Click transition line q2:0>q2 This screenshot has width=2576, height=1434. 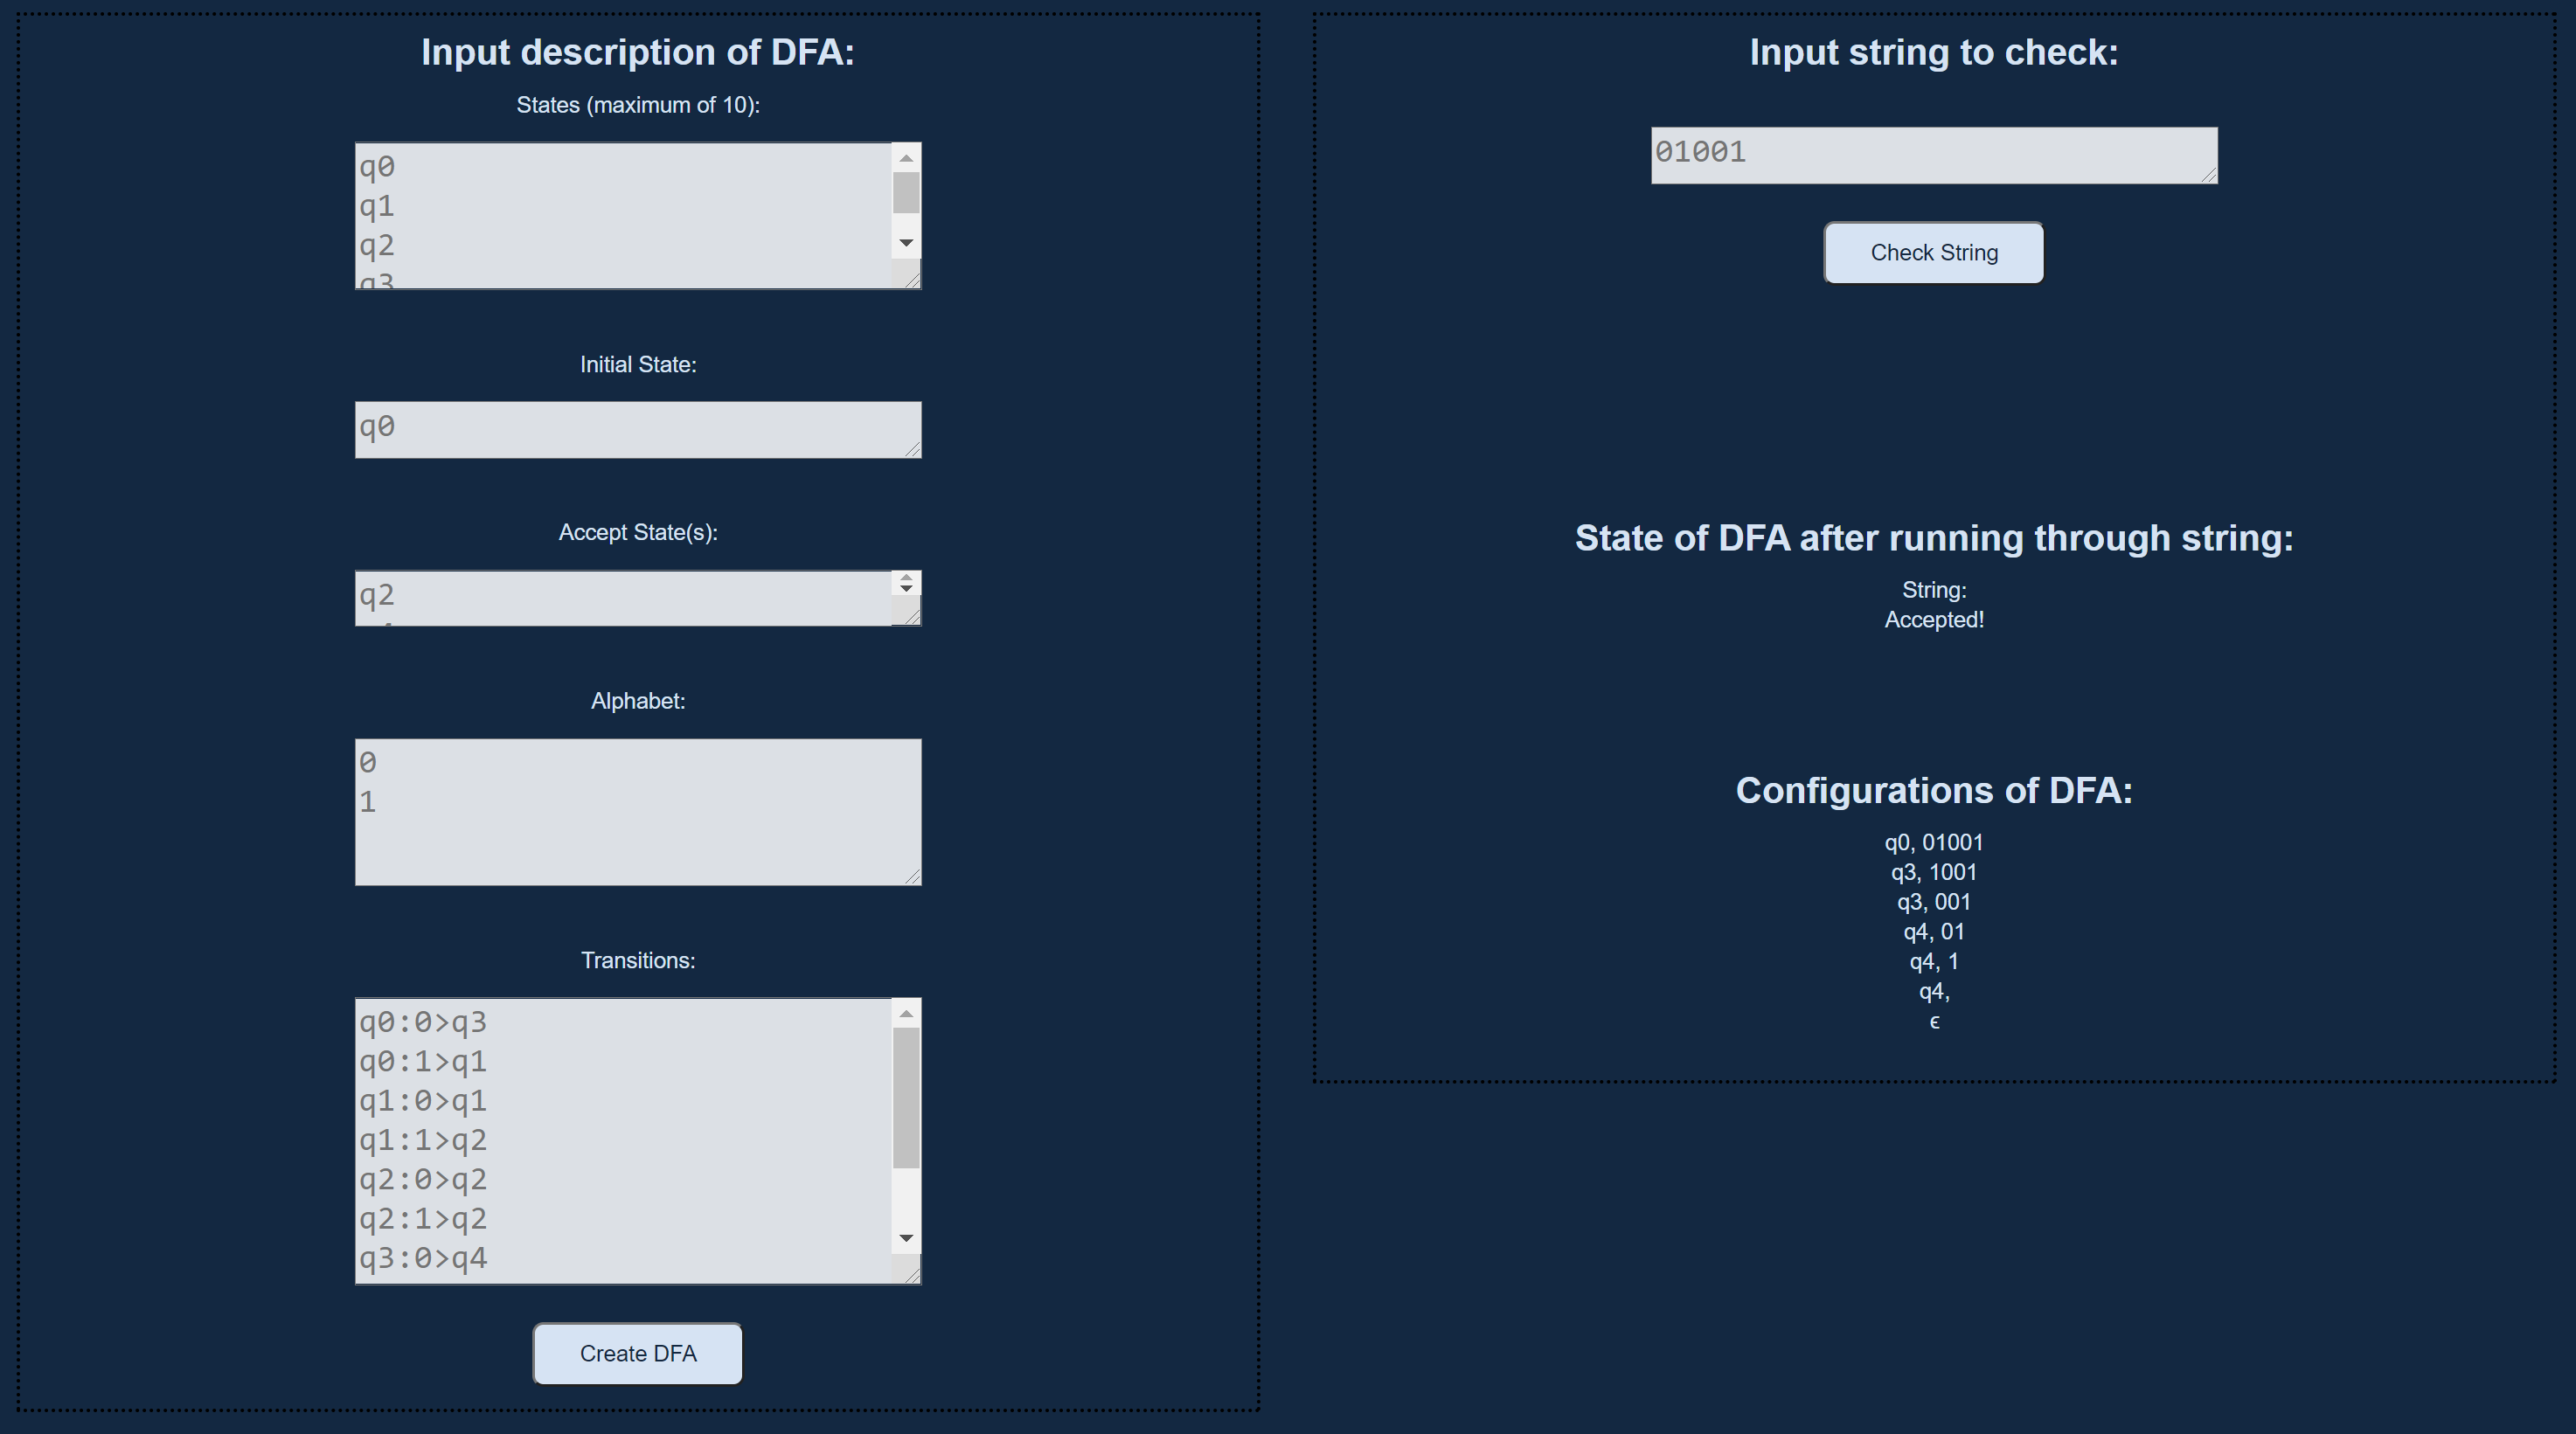(x=423, y=1180)
